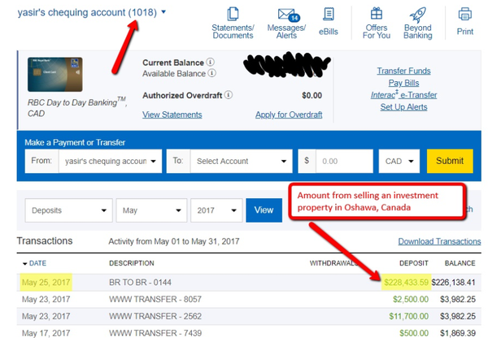Click the $500.00 deposit amount
This screenshot has width=488, height=346.
tap(414, 333)
